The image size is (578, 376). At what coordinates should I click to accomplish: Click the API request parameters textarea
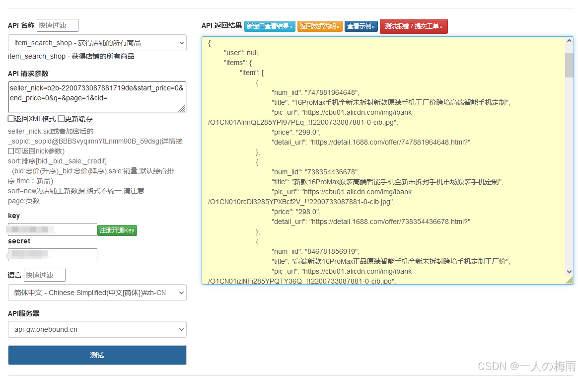(x=97, y=97)
